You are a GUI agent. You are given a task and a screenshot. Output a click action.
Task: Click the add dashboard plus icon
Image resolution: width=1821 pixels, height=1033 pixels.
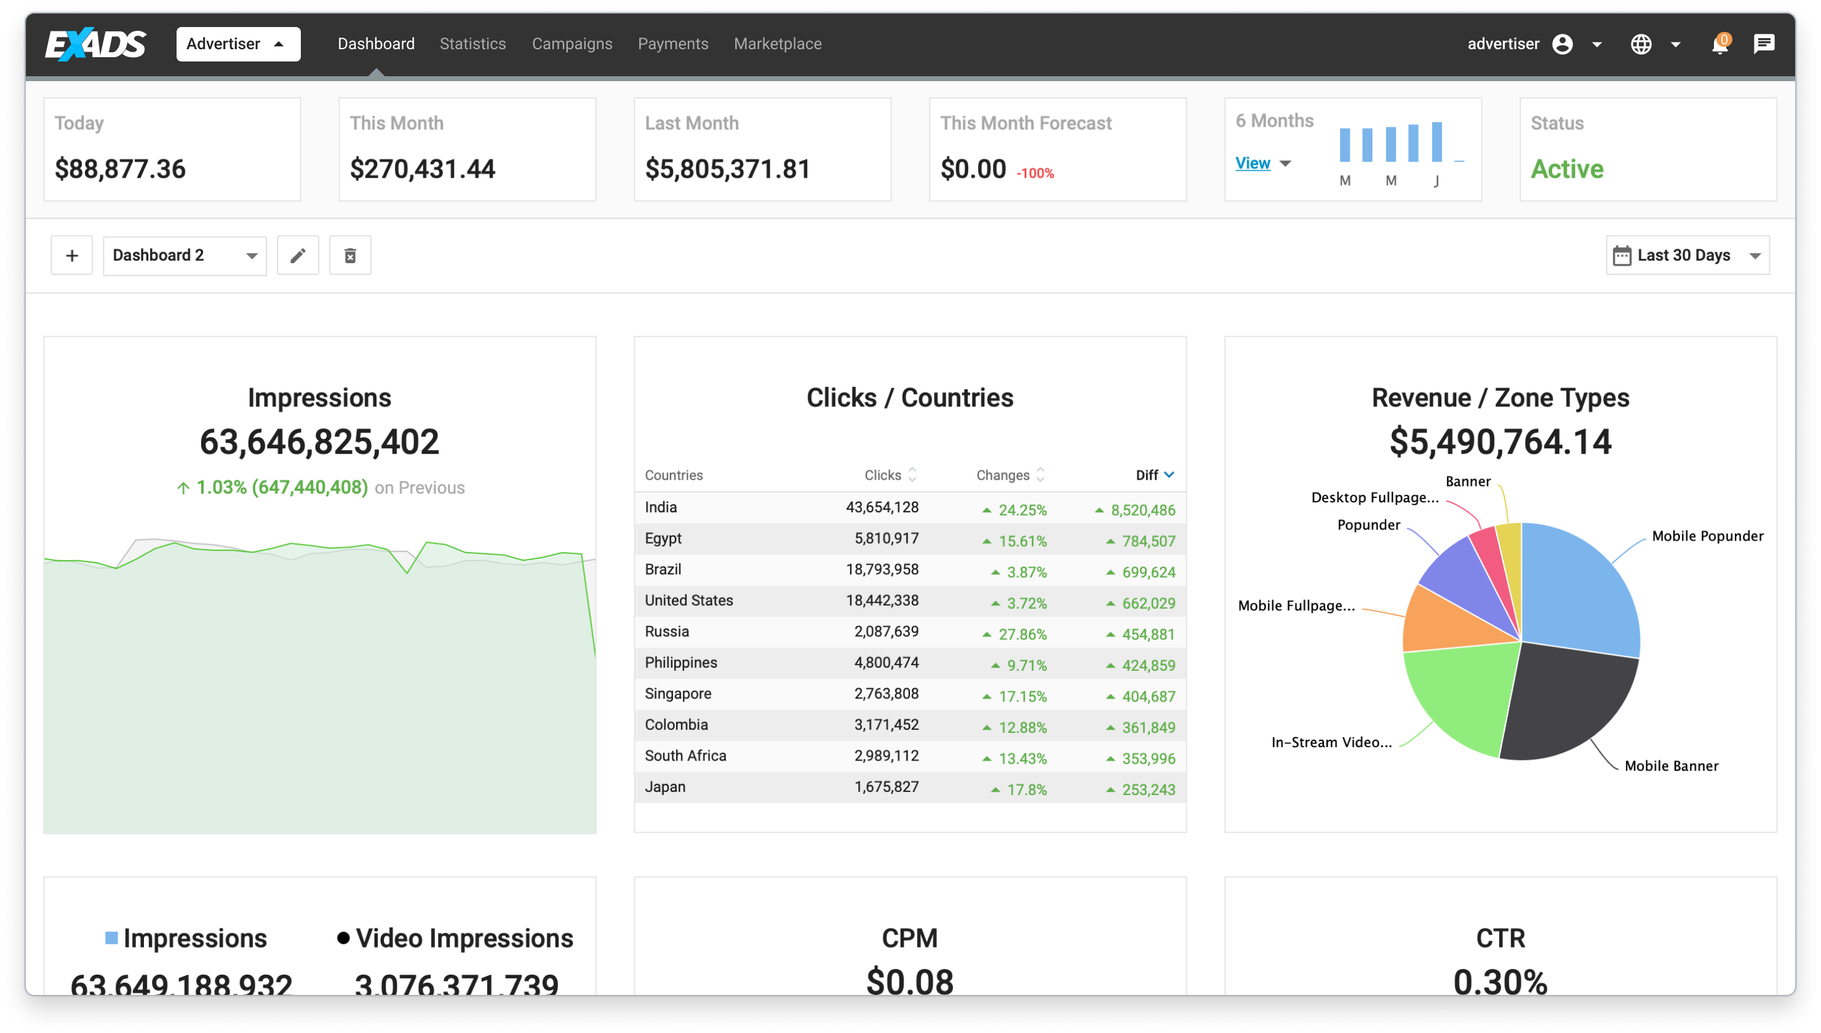[70, 256]
